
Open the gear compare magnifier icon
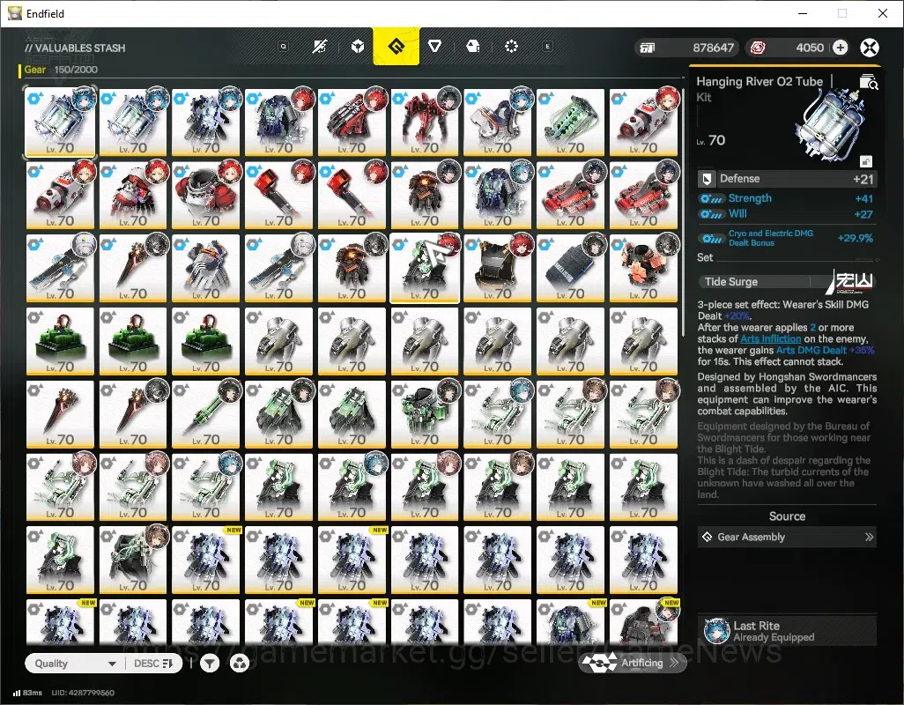868,83
